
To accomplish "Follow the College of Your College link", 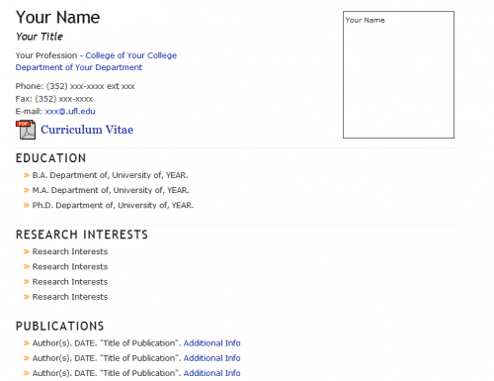I will coord(131,55).
